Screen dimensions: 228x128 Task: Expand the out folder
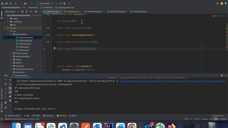click(8, 28)
